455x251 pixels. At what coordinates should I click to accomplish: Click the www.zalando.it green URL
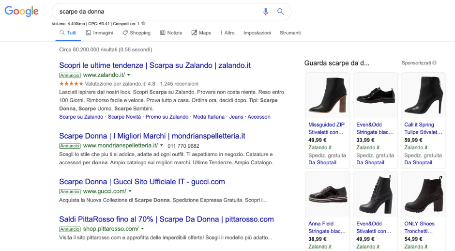pyautogui.click(x=104, y=75)
